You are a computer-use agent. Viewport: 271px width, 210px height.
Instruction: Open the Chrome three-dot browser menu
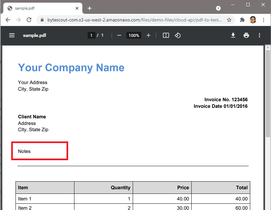pyautogui.click(x=263, y=20)
